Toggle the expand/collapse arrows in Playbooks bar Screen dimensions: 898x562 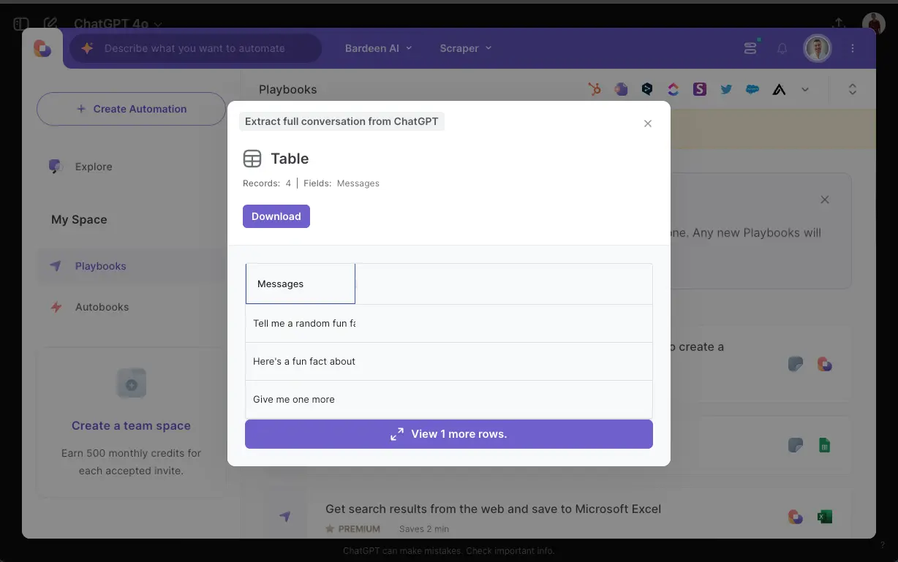(x=852, y=89)
